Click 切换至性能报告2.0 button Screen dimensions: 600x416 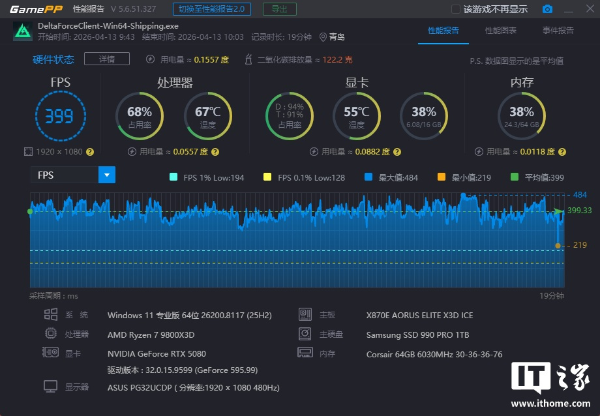point(211,9)
